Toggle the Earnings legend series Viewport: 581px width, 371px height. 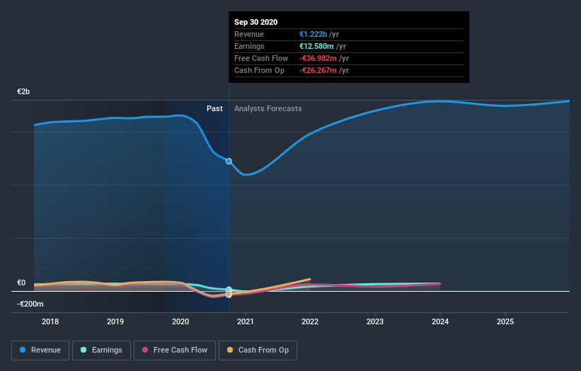coord(101,350)
